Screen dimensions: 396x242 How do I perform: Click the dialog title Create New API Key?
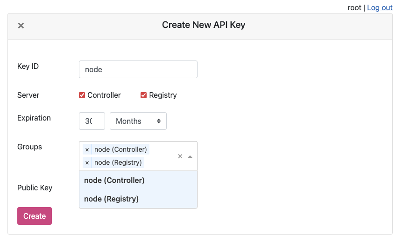[203, 25]
